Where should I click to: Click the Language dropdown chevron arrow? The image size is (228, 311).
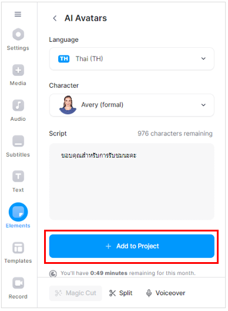203,59
